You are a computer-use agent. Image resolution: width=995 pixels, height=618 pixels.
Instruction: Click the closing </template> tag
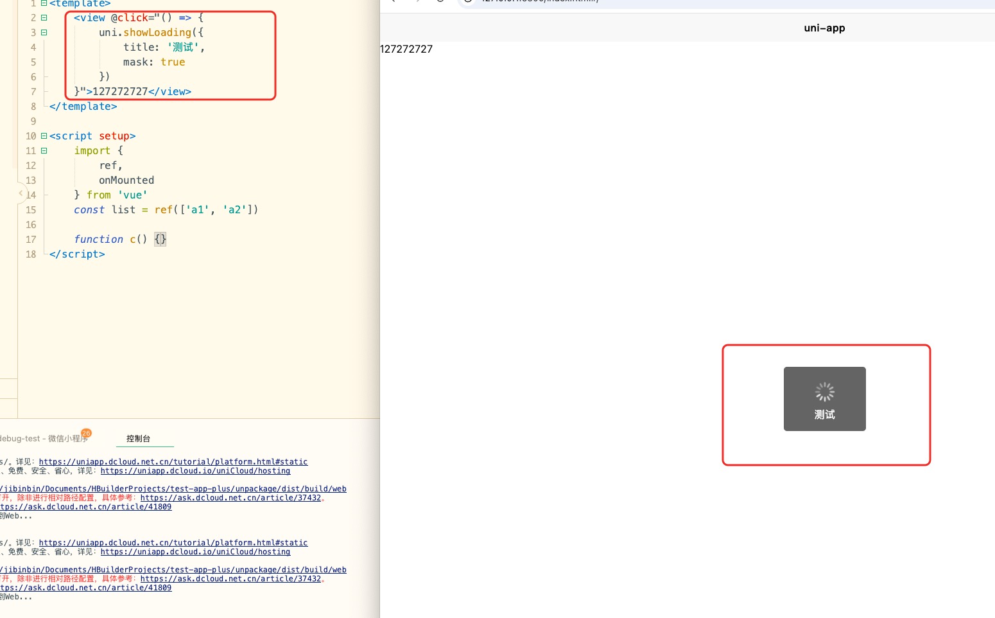[x=83, y=107]
